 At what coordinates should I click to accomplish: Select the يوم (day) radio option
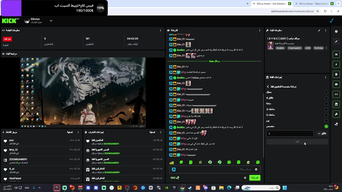326,121
